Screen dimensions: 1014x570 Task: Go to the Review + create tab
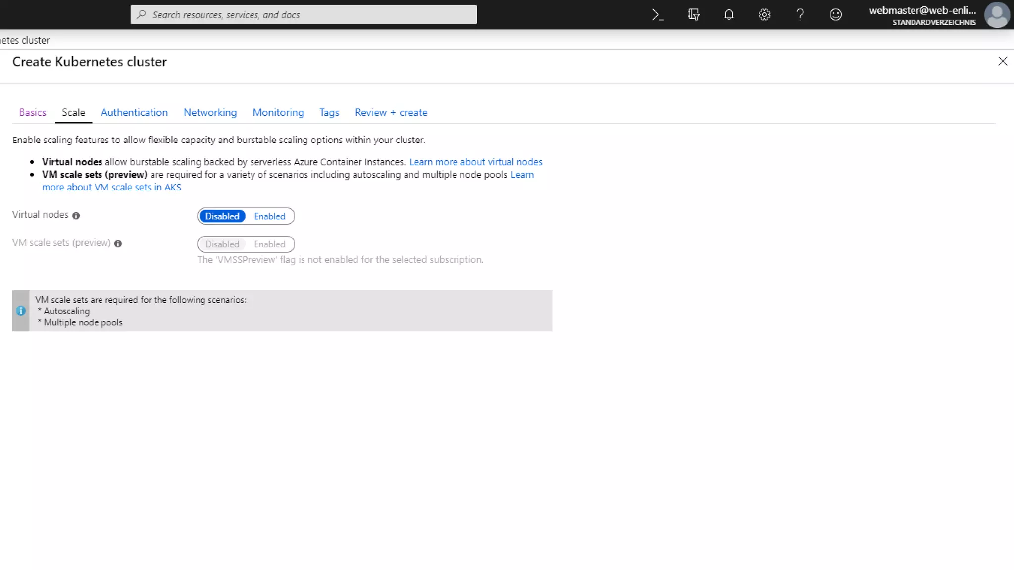(391, 113)
